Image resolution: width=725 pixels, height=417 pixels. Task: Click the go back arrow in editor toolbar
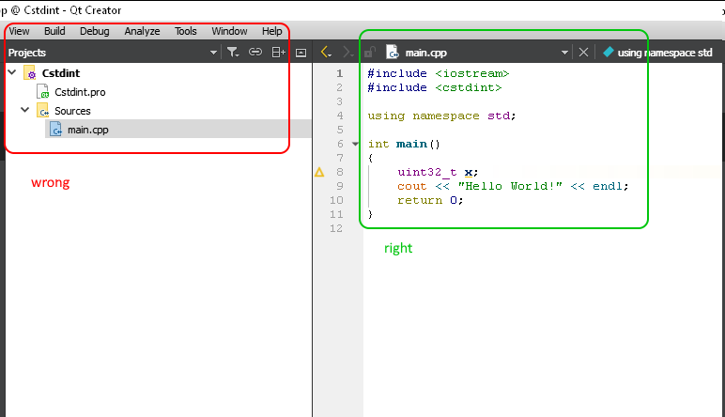click(325, 53)
